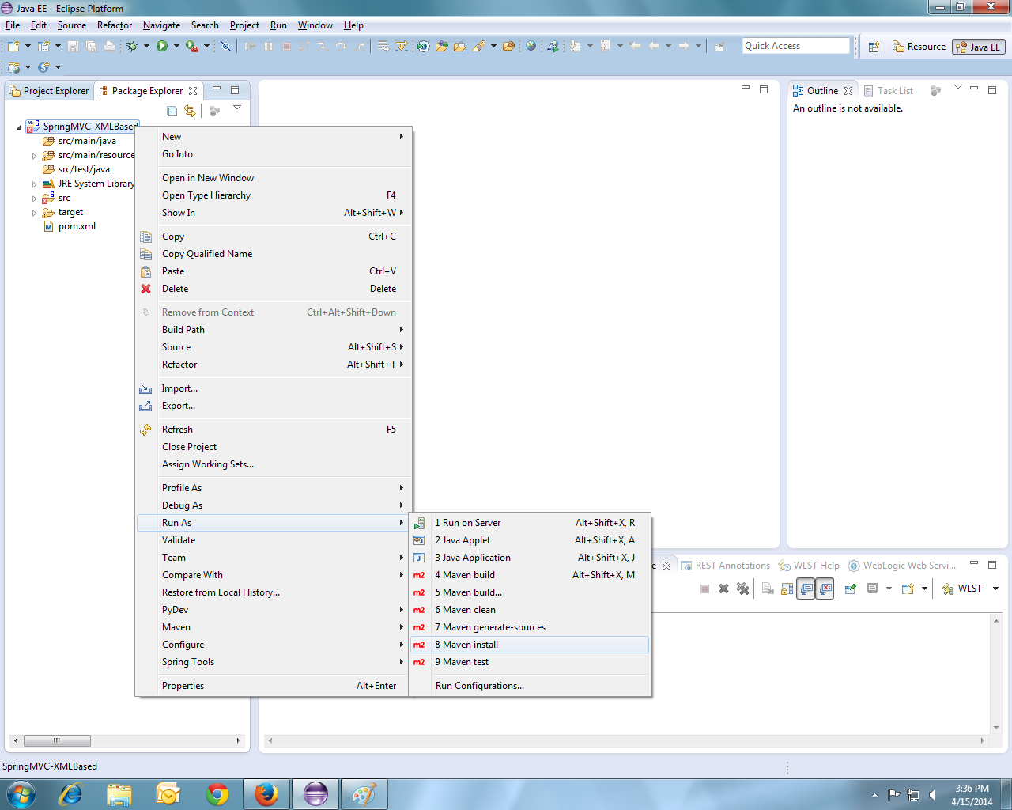
Task: Toggle show console when standard error changes
Action: (825, 589)
